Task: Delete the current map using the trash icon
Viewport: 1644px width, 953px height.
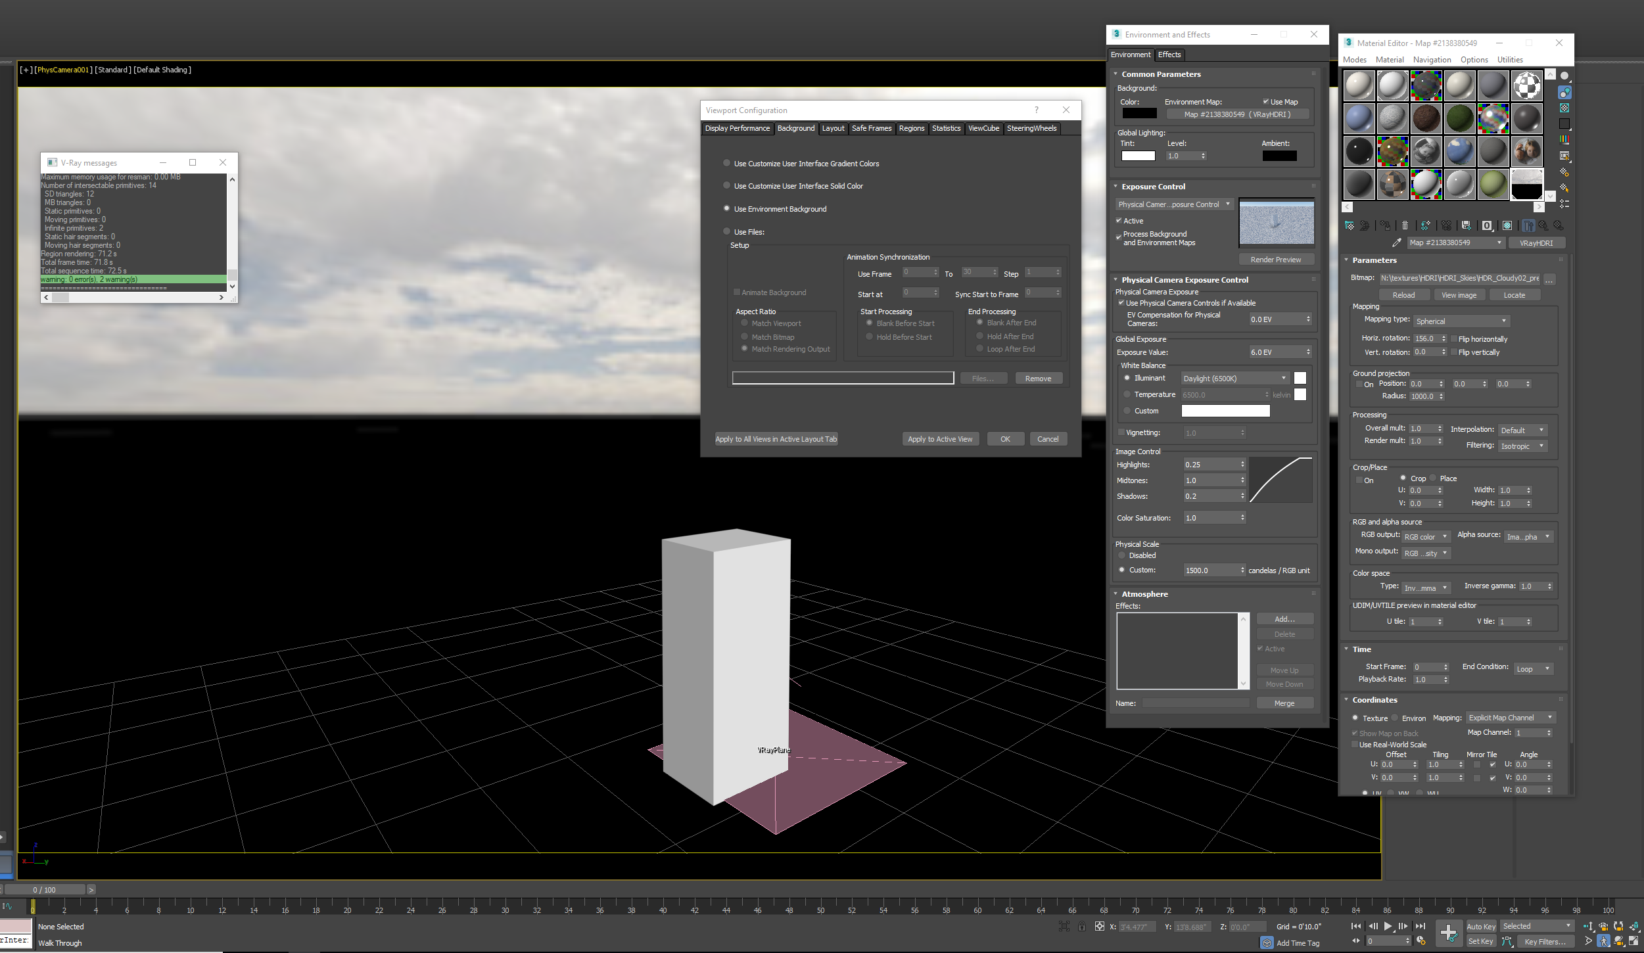Action: (1405, 225)
